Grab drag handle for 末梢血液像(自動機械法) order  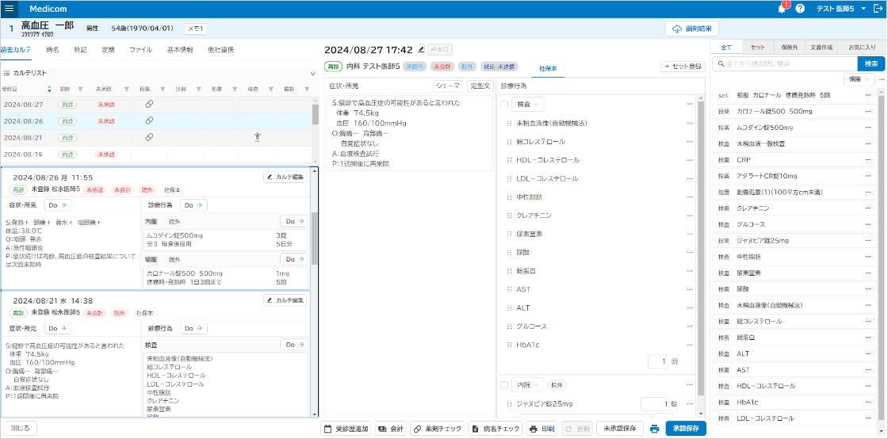coord(509,123)
